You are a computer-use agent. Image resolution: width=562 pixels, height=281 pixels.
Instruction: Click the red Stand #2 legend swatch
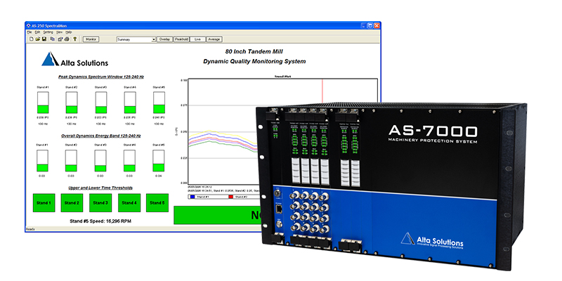[232, 197]
